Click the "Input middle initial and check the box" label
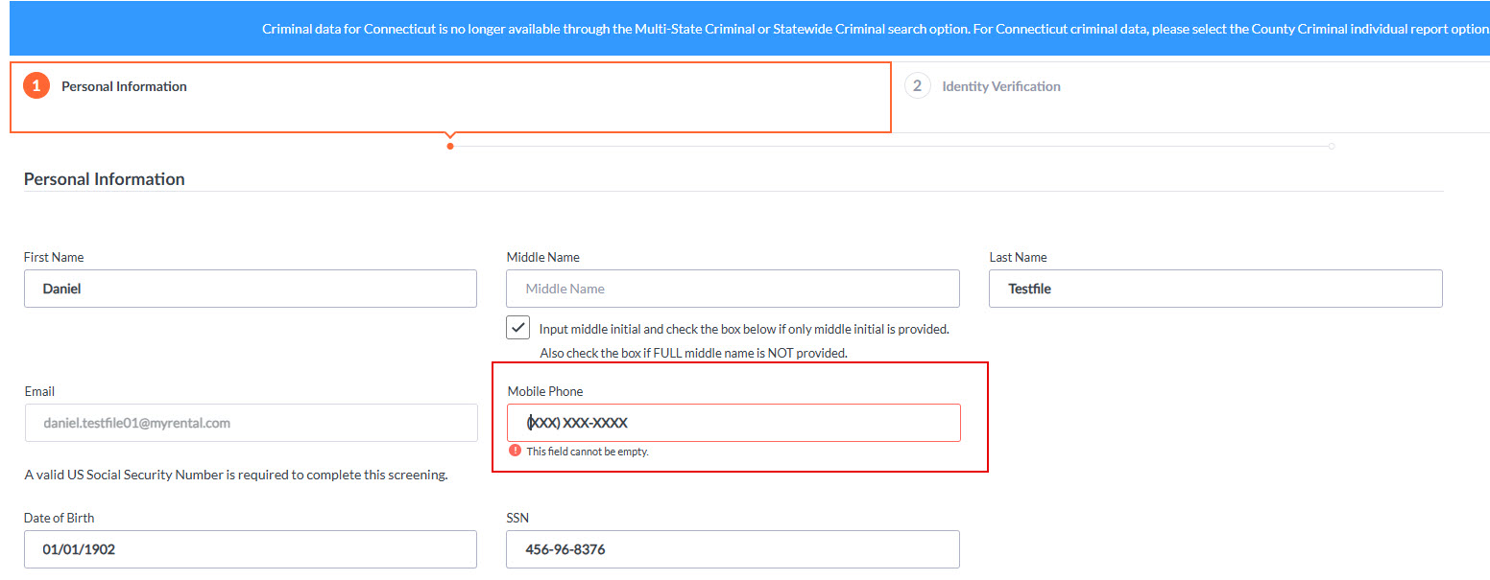1490x580 pixels. click(x=744, y=329)
